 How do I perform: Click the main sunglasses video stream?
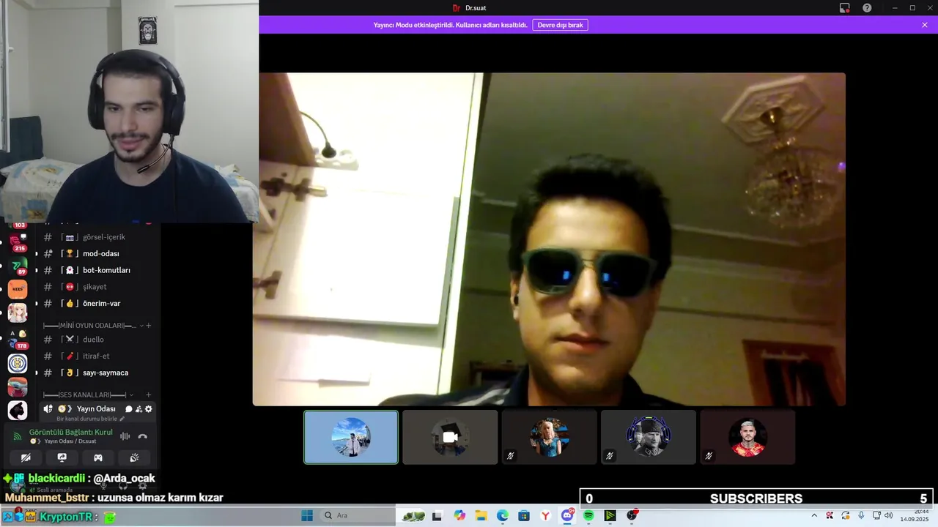[549, 239]
